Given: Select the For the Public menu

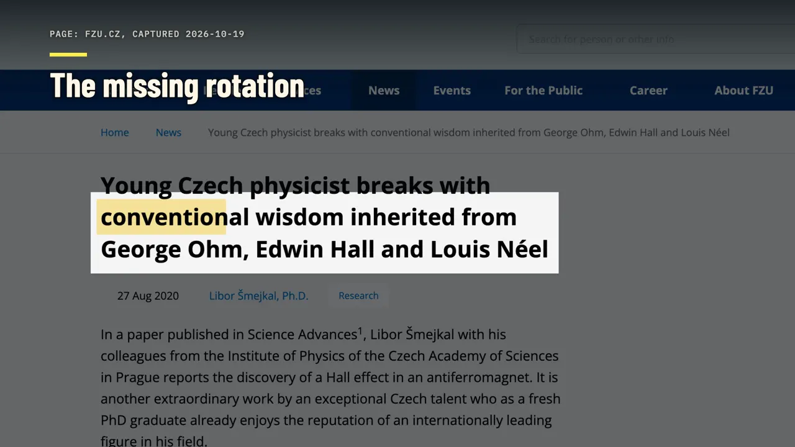Looking at the screenshot, I should point(543,90).
